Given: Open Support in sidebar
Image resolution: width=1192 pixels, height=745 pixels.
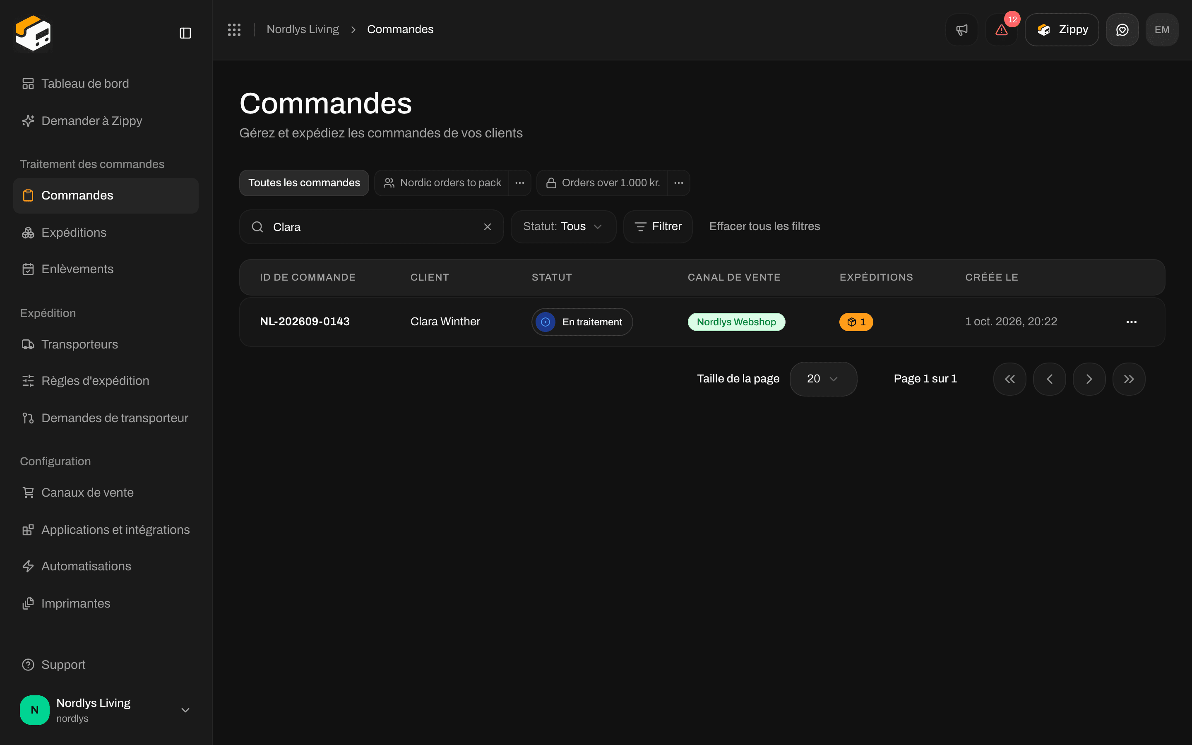Looking at the screenshot, I should coord(106,665).
